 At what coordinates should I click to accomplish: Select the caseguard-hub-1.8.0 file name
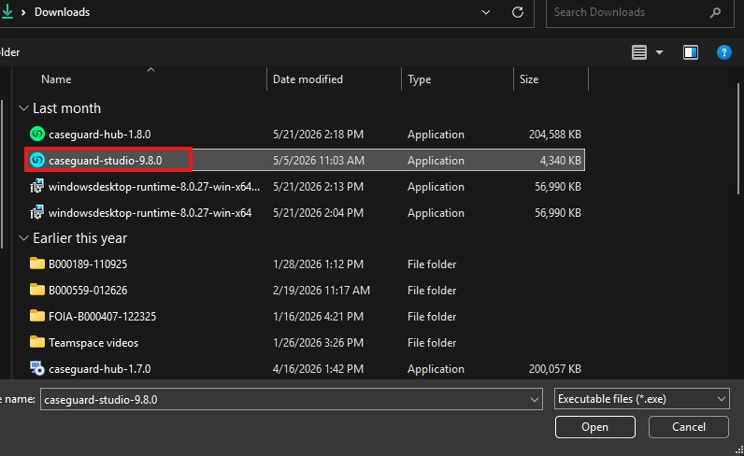click(x=100, y=135)
